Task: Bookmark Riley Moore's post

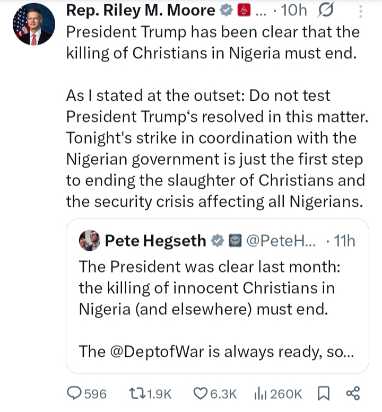Action: (322, 393)
